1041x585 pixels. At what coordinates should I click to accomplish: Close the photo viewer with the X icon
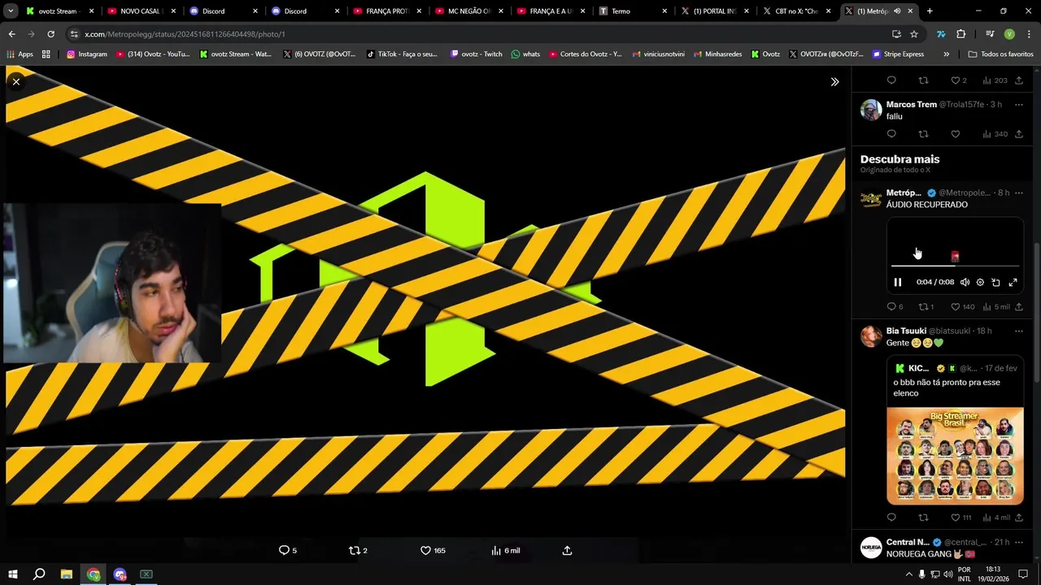pos(15,81)
